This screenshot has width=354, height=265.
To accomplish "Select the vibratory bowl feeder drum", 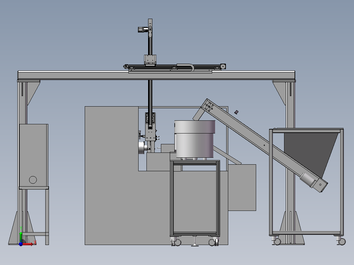I will tap(195, 139).
